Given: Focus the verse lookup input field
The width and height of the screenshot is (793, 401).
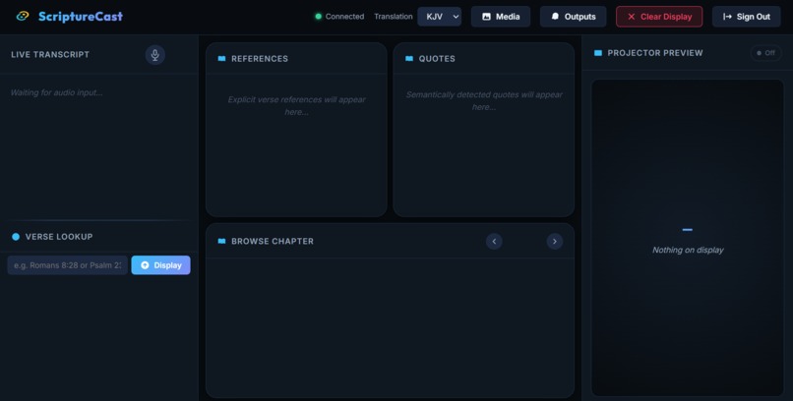Looking at the screenshot, I should click(x=67, y=265).
